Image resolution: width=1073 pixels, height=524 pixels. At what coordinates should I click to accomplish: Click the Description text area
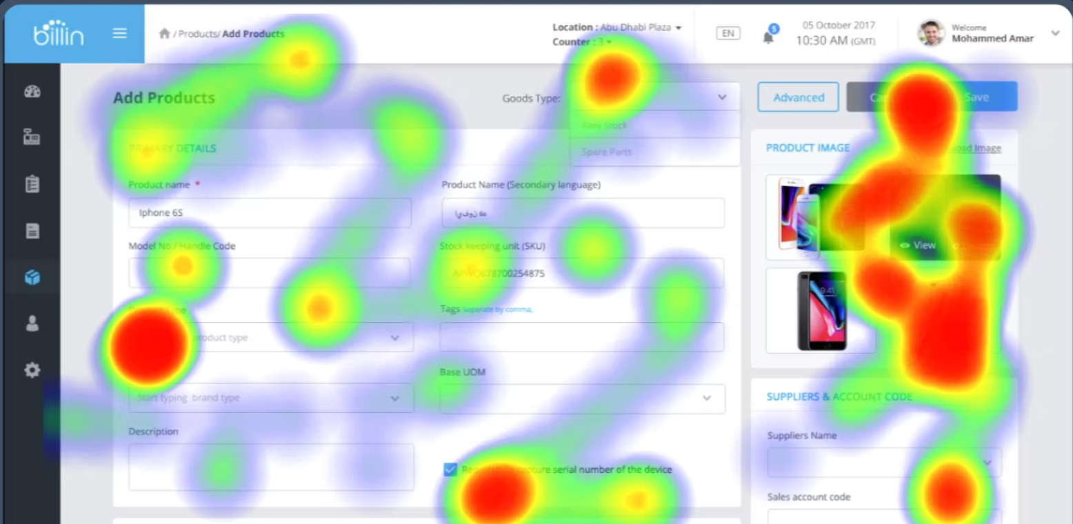(271, 467)
